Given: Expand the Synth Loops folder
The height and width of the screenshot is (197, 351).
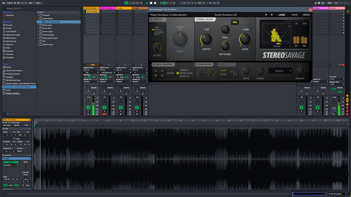Looking at the screenshot, I should click(x=38, y=45).
